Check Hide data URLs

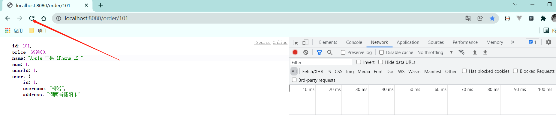point(381,62)
